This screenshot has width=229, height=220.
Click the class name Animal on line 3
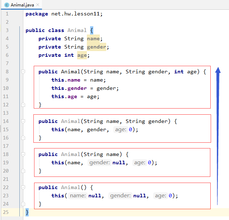coord(77,30)
